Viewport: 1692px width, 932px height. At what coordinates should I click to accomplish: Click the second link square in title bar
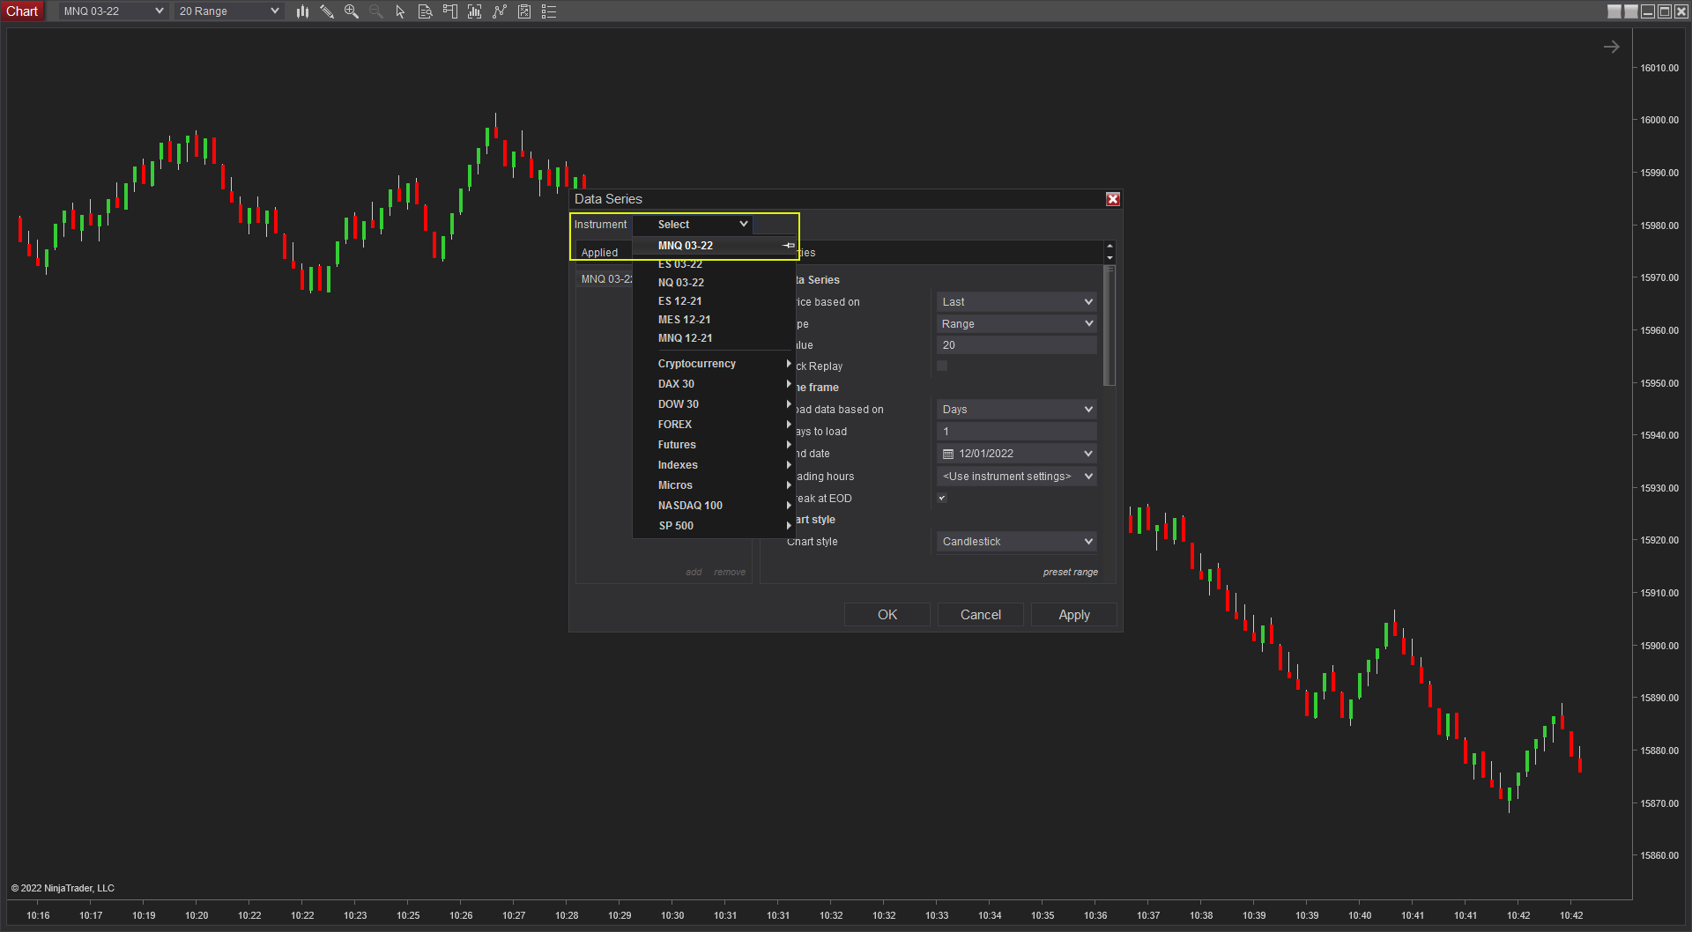[x=1631, y=11]
